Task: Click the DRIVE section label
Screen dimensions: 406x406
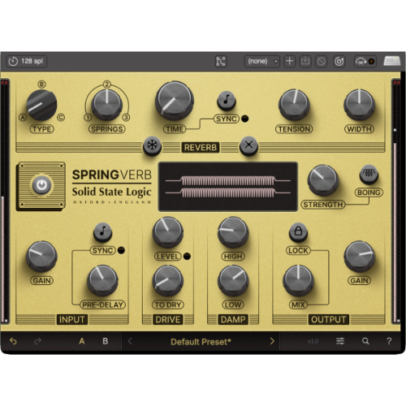Action: (168, 319)
